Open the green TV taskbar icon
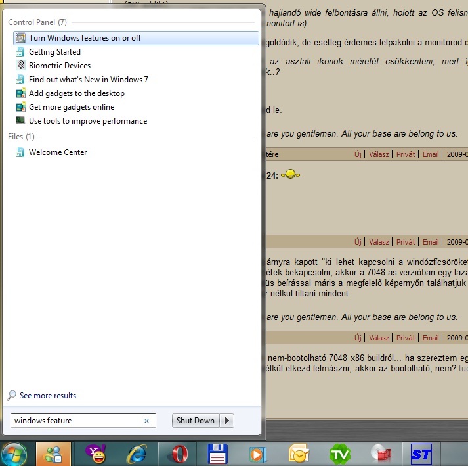The image size is (468, 466). [x=340, y=454]
